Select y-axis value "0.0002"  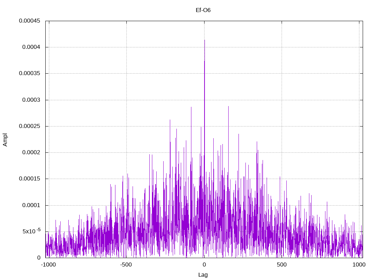pyautogui.click(x=31, y=152)
